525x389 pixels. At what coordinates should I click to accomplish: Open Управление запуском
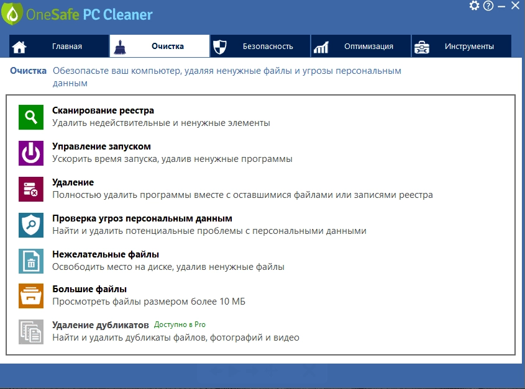(x=101, y=146)
